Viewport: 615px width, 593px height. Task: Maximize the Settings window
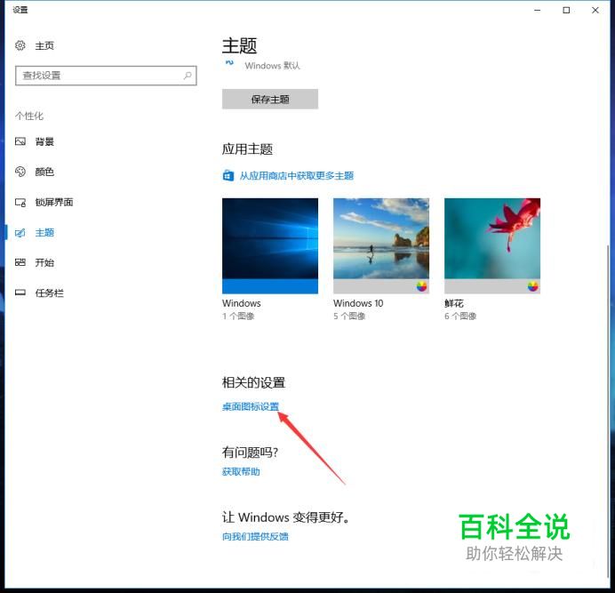point(566,10)
